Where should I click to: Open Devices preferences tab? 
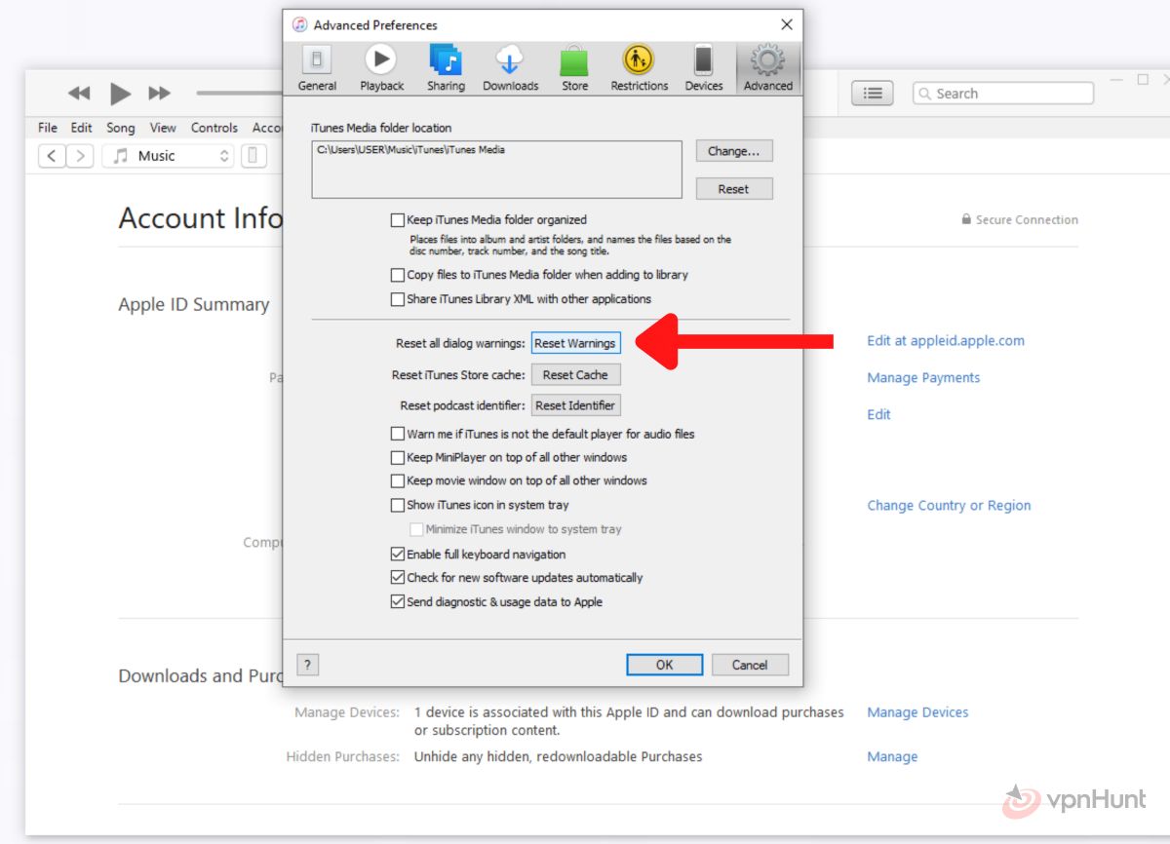coord(703,68)
